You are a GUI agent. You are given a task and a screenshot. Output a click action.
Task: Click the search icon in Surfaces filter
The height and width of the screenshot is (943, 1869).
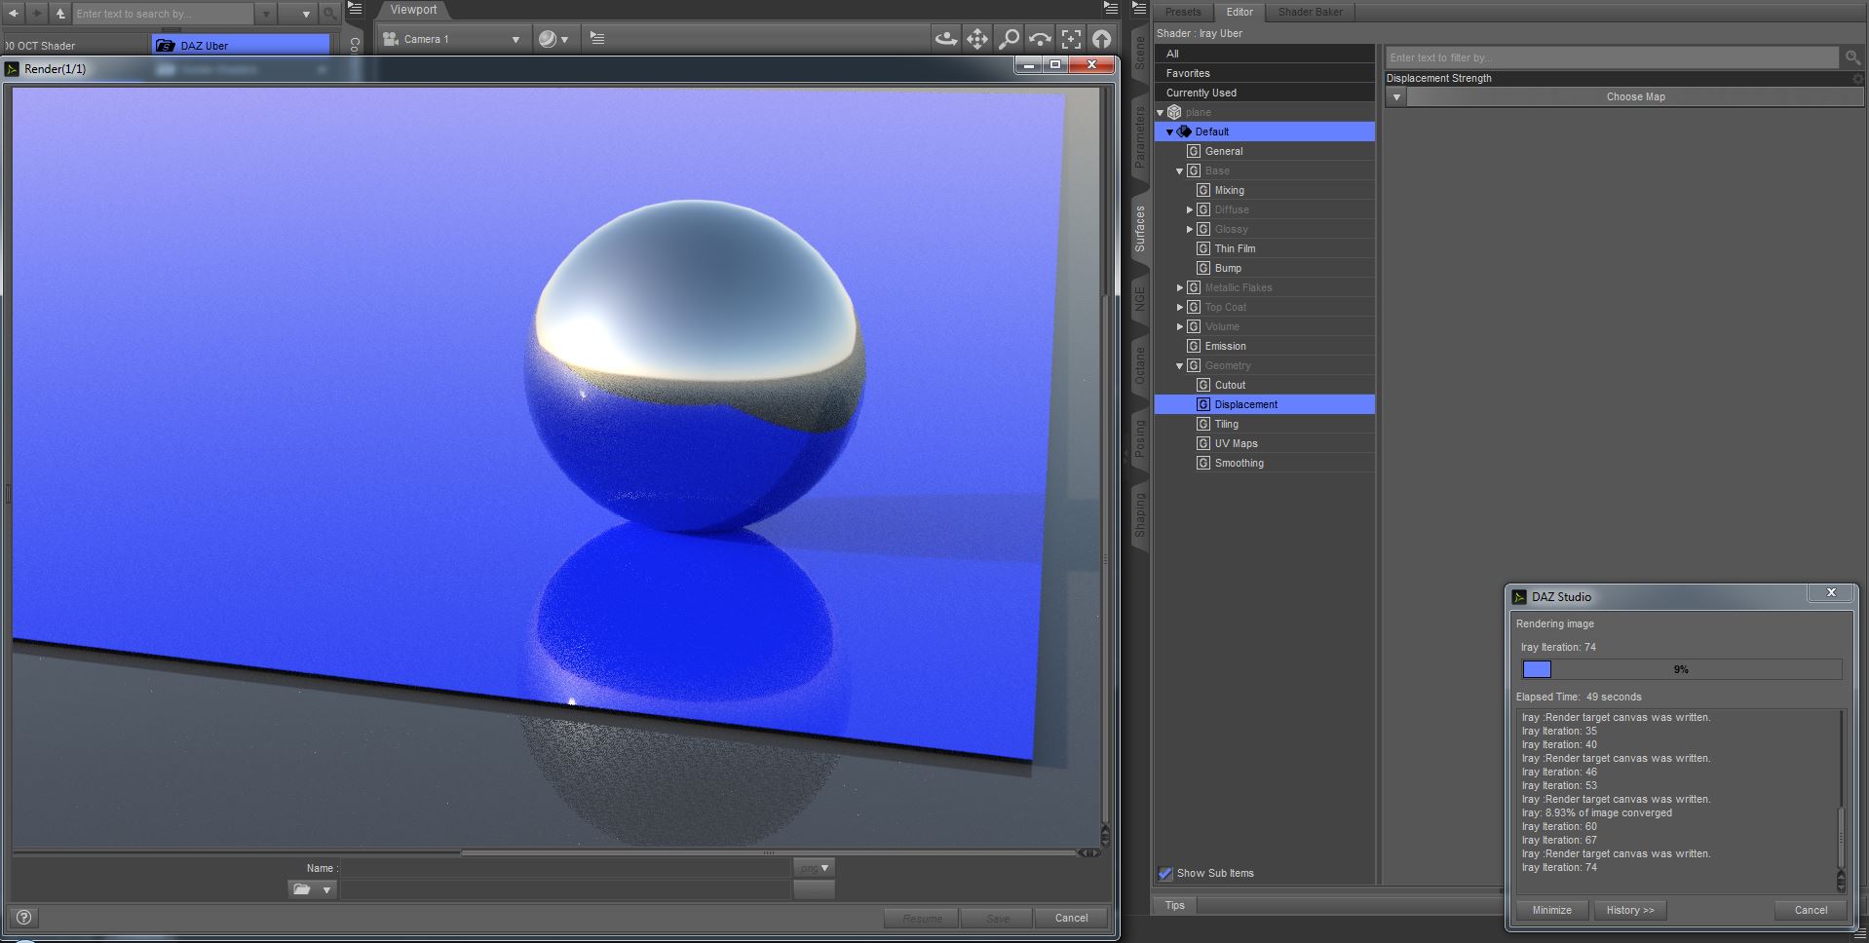pyautogui.click(x=1852, y=57)
